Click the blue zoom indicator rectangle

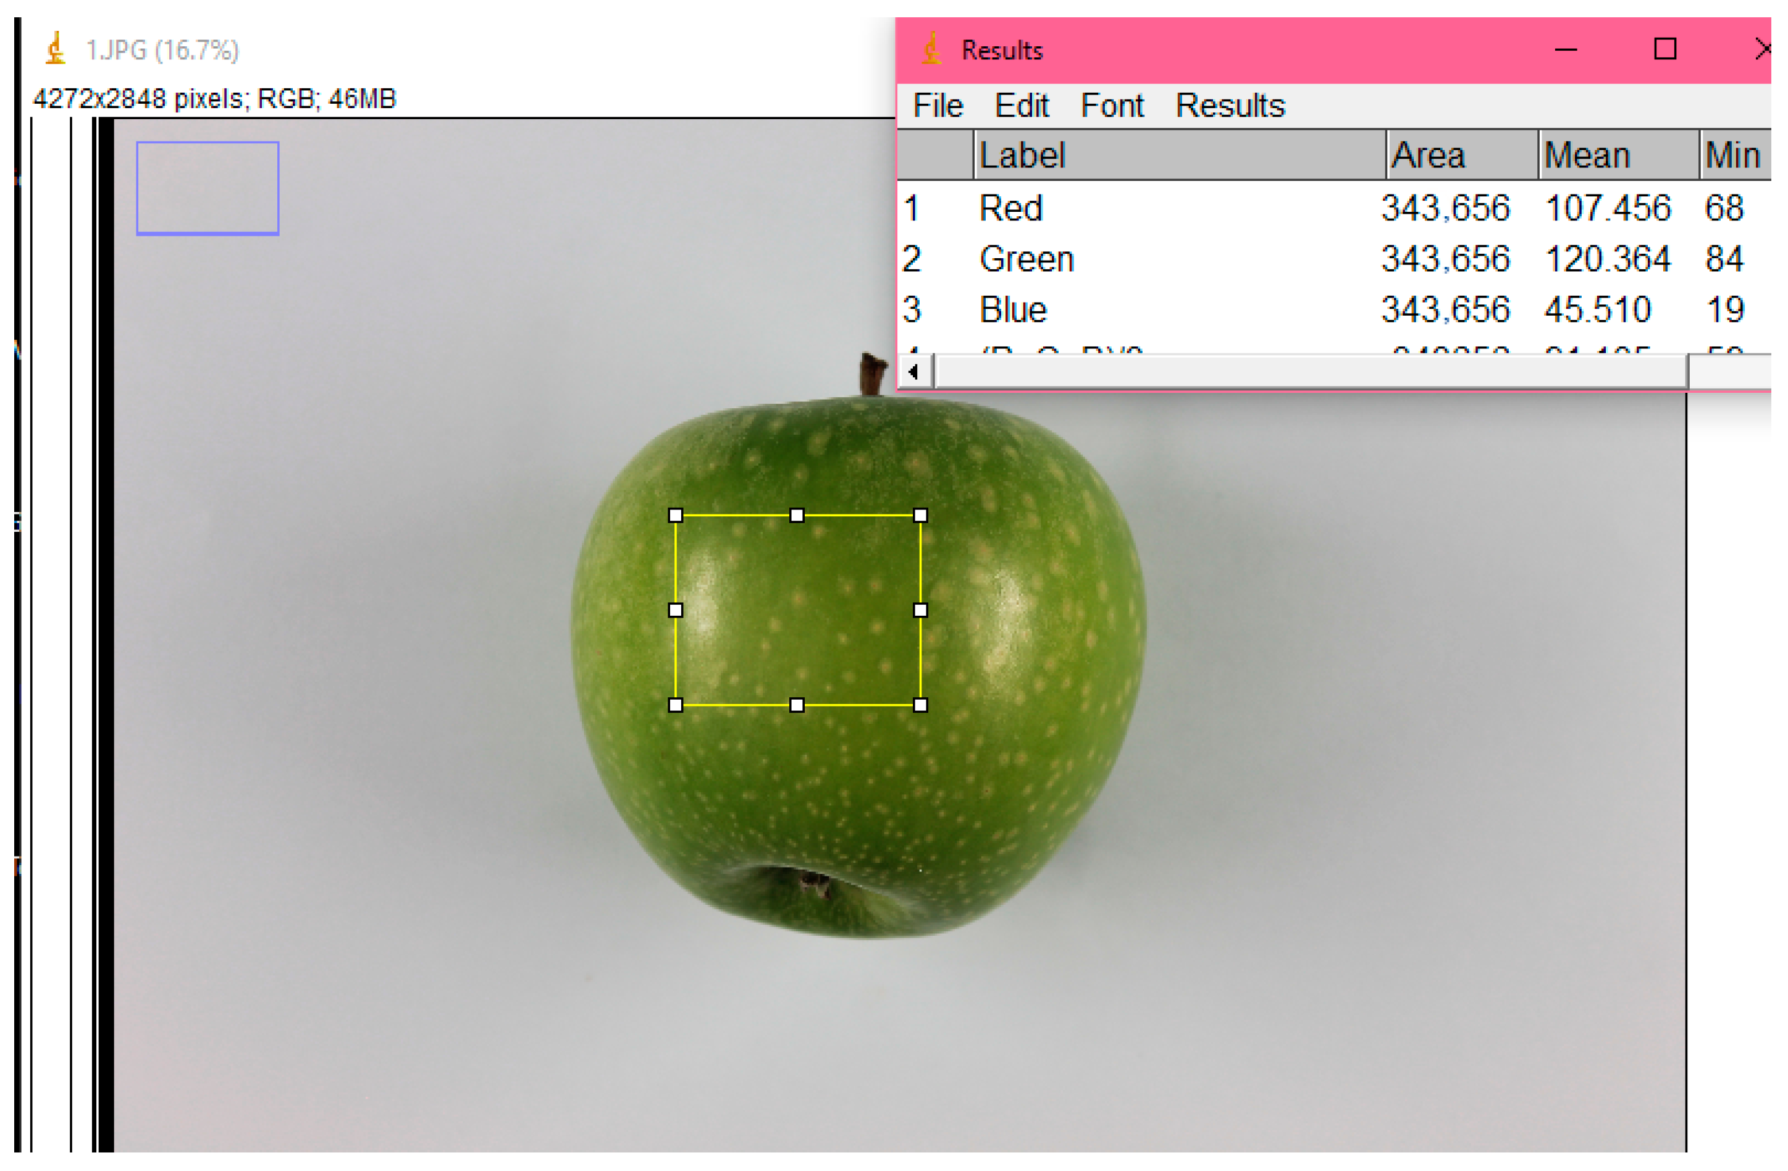[x=208, y=188]
